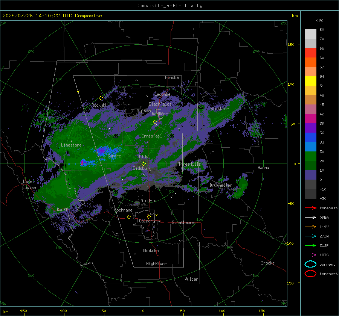Click the ThreeHills city label
This screenshot has width=339, height=316.
coord(189,164)
